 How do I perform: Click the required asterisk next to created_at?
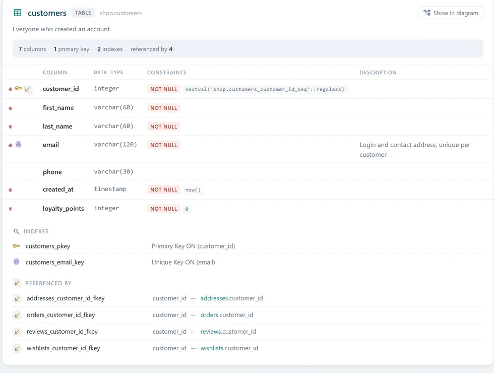point(10,190)
